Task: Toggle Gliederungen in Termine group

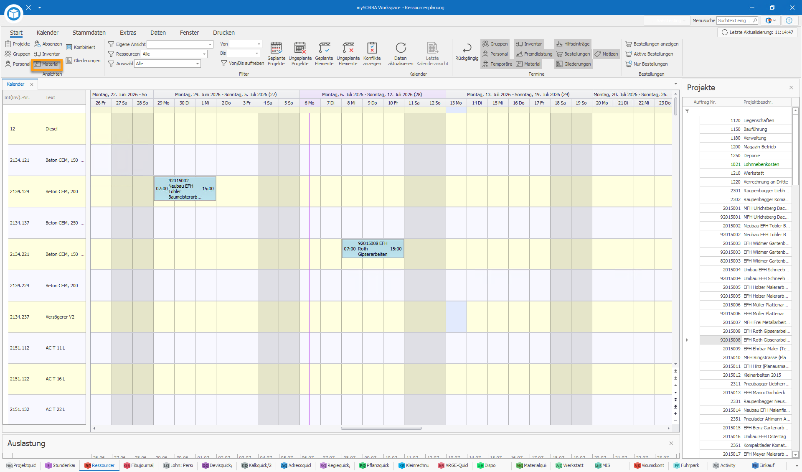Action: pyautogui.click(x=573, y=64)
